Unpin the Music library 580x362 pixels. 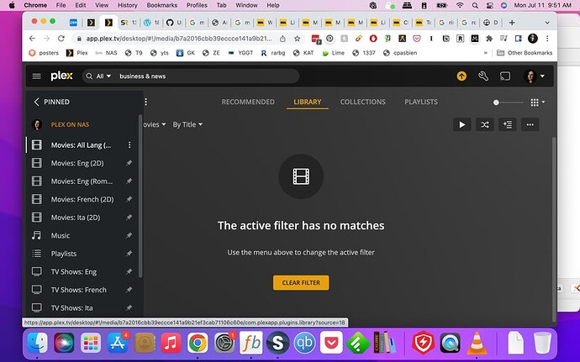tap(129, 235)
